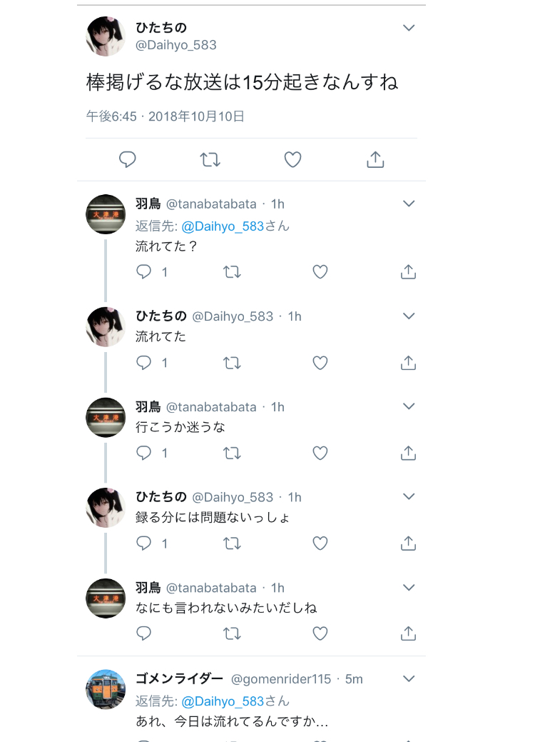The height and width of the screenshot is (742, 535).
Task: Retweet the main ひたちの tweet
Action: (x=210, y=159)
